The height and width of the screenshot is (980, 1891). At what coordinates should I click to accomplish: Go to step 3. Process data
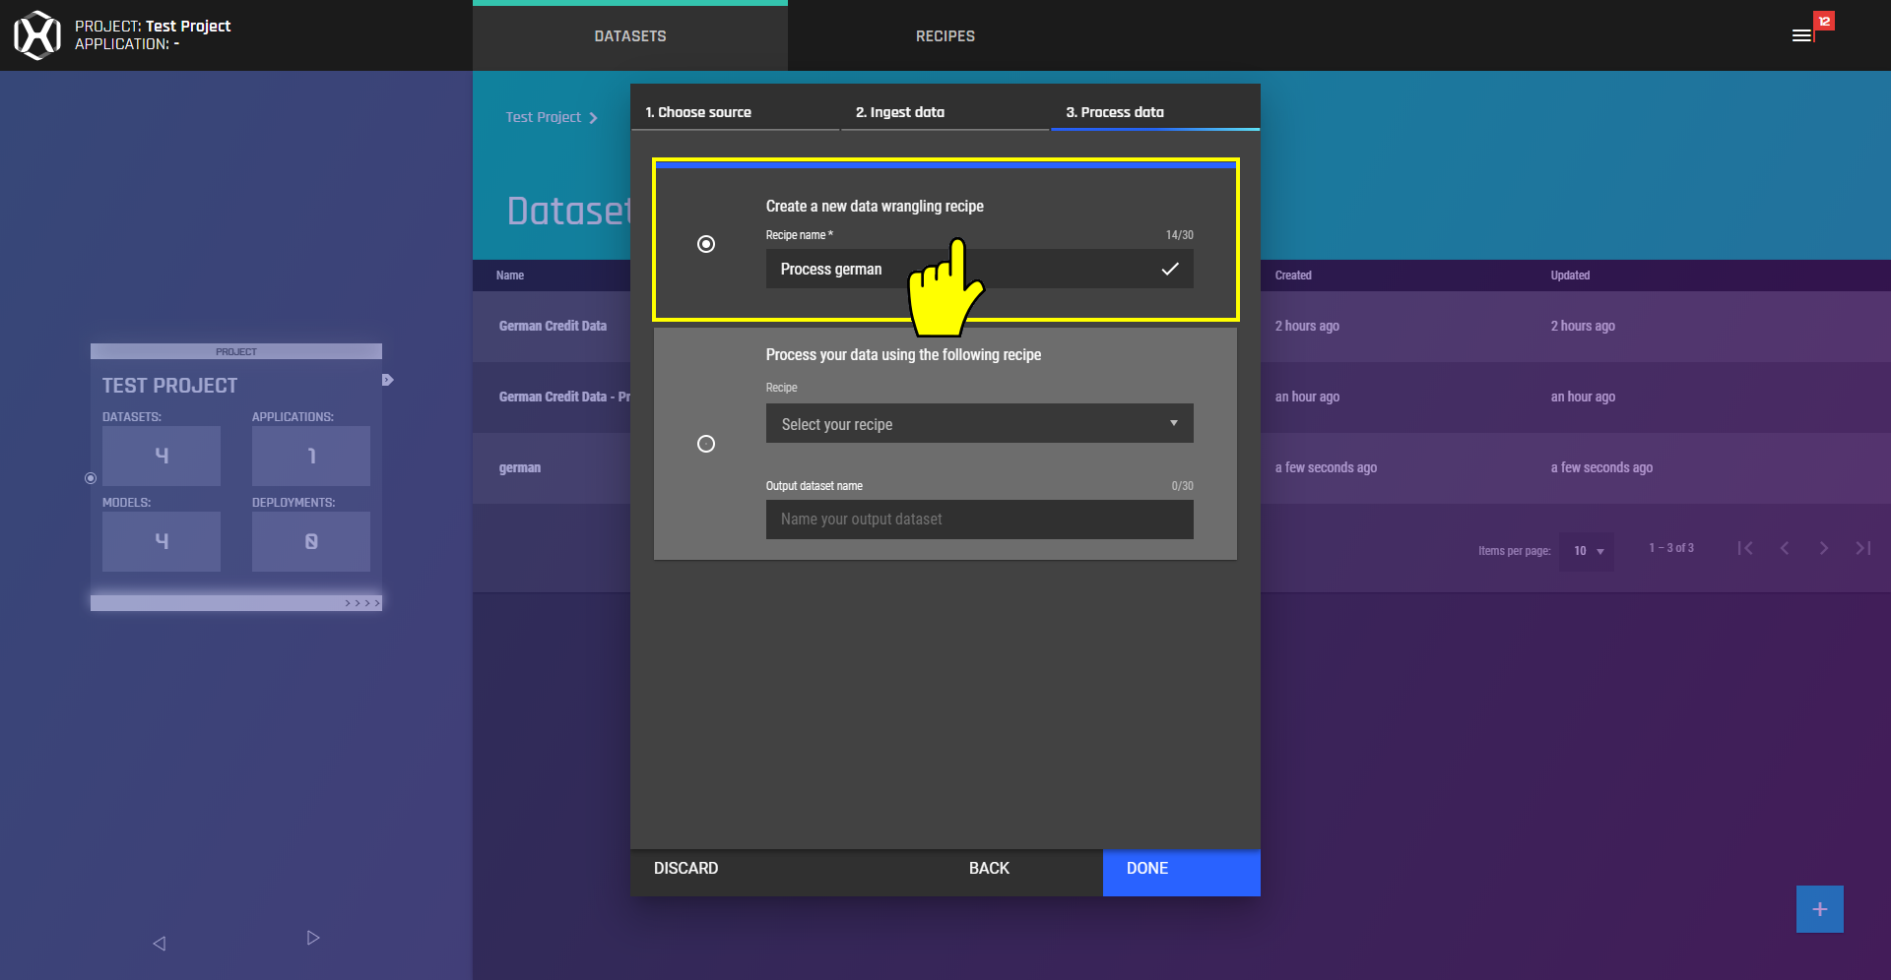(1155, 112)
